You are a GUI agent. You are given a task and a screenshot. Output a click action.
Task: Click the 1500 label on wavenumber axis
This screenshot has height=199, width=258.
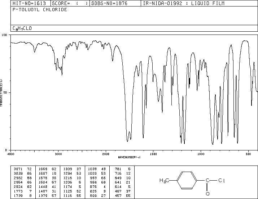[153, 154]
